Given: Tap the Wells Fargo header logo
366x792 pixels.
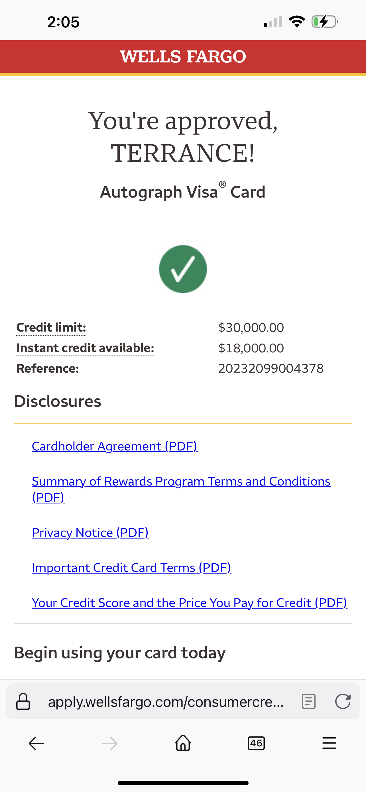Looking at the screenshot, I should click(x=183, y=56).
